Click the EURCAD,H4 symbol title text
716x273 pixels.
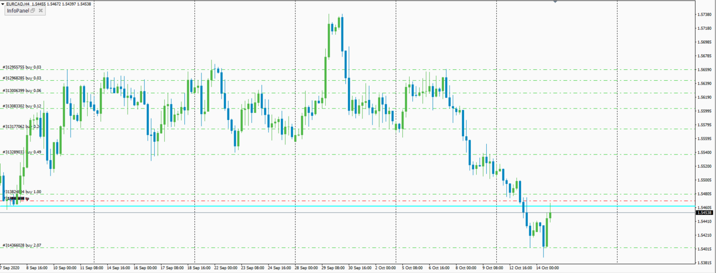tap(17, 3)
